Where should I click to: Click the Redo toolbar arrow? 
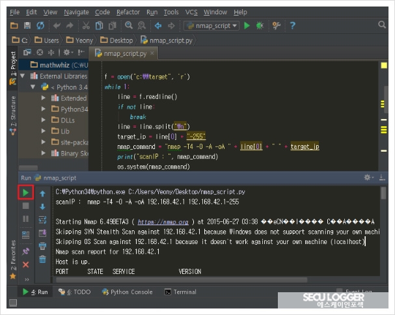point(70,25)
